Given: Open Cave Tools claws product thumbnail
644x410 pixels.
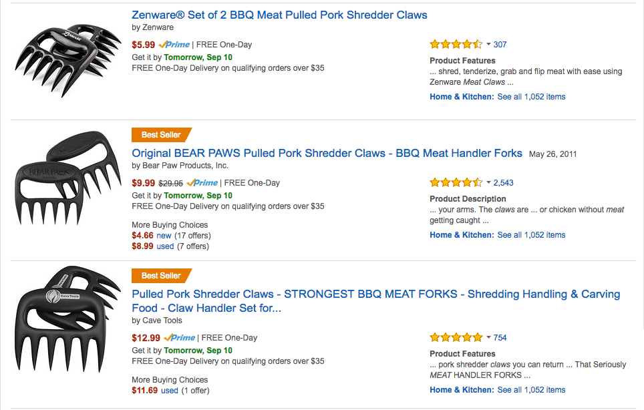Looking at the screenshot, I should [x=68, y=319].
